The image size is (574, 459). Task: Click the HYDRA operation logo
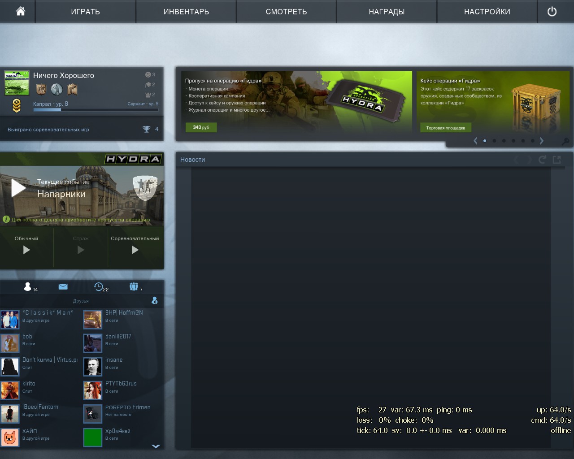click(133, 159)
